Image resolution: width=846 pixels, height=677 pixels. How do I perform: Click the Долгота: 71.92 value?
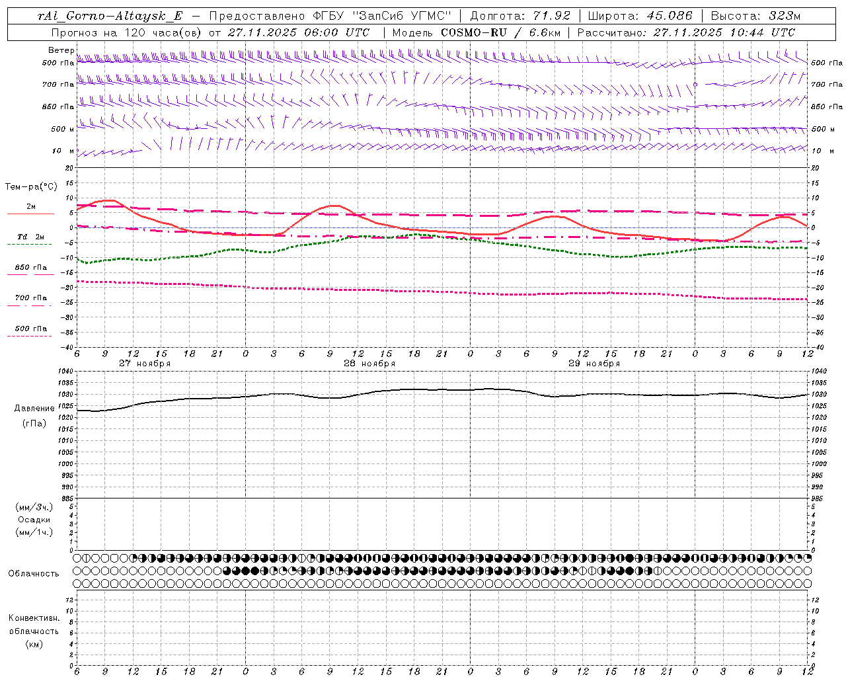point(519,16)
